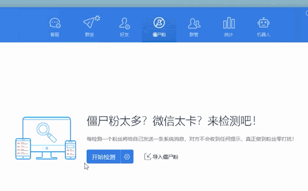Click the monitor and phones detection illustration
Image resolution: width=308 pixels, height=191 pixels.
[46, 138]
